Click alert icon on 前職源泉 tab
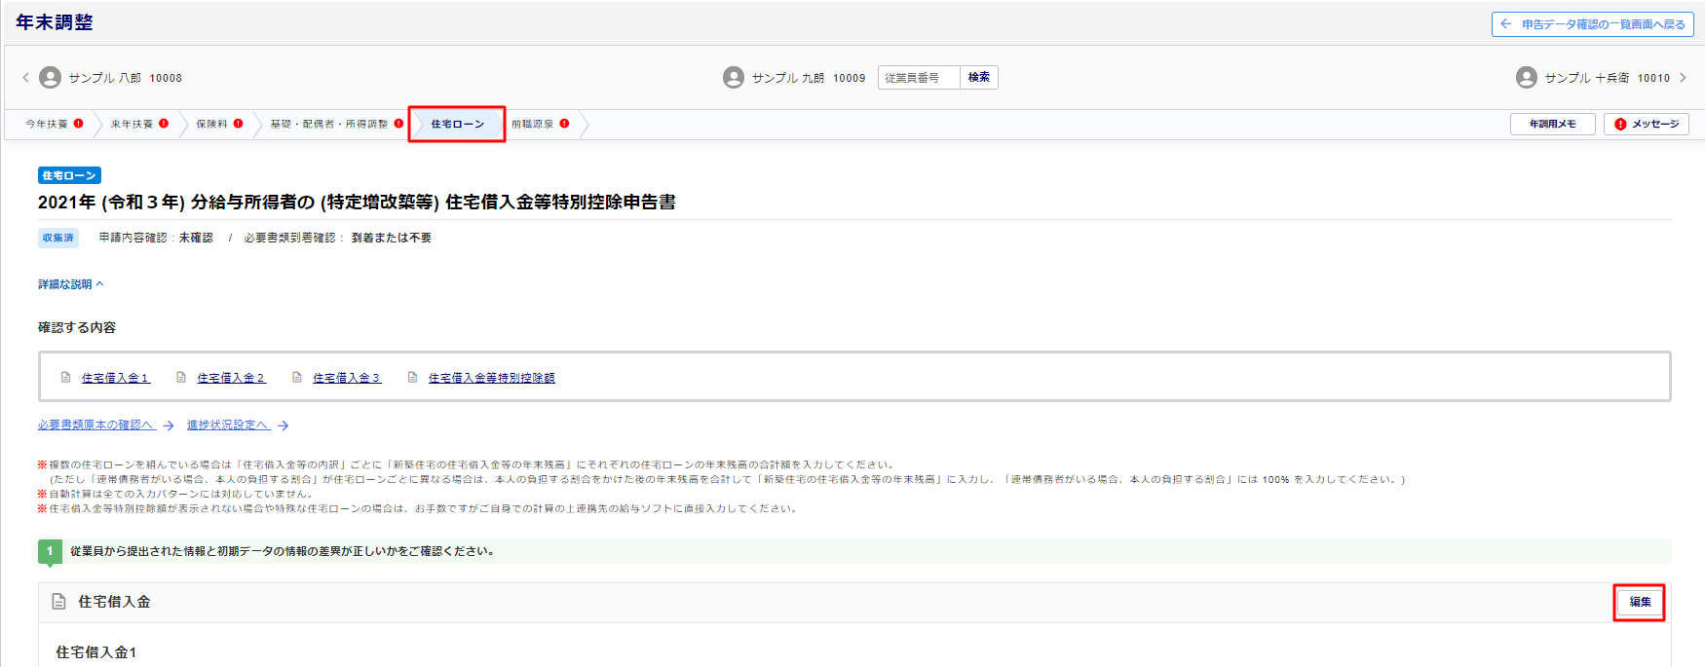The height and width of the screenshot is (667, 1705). point(564,124)
